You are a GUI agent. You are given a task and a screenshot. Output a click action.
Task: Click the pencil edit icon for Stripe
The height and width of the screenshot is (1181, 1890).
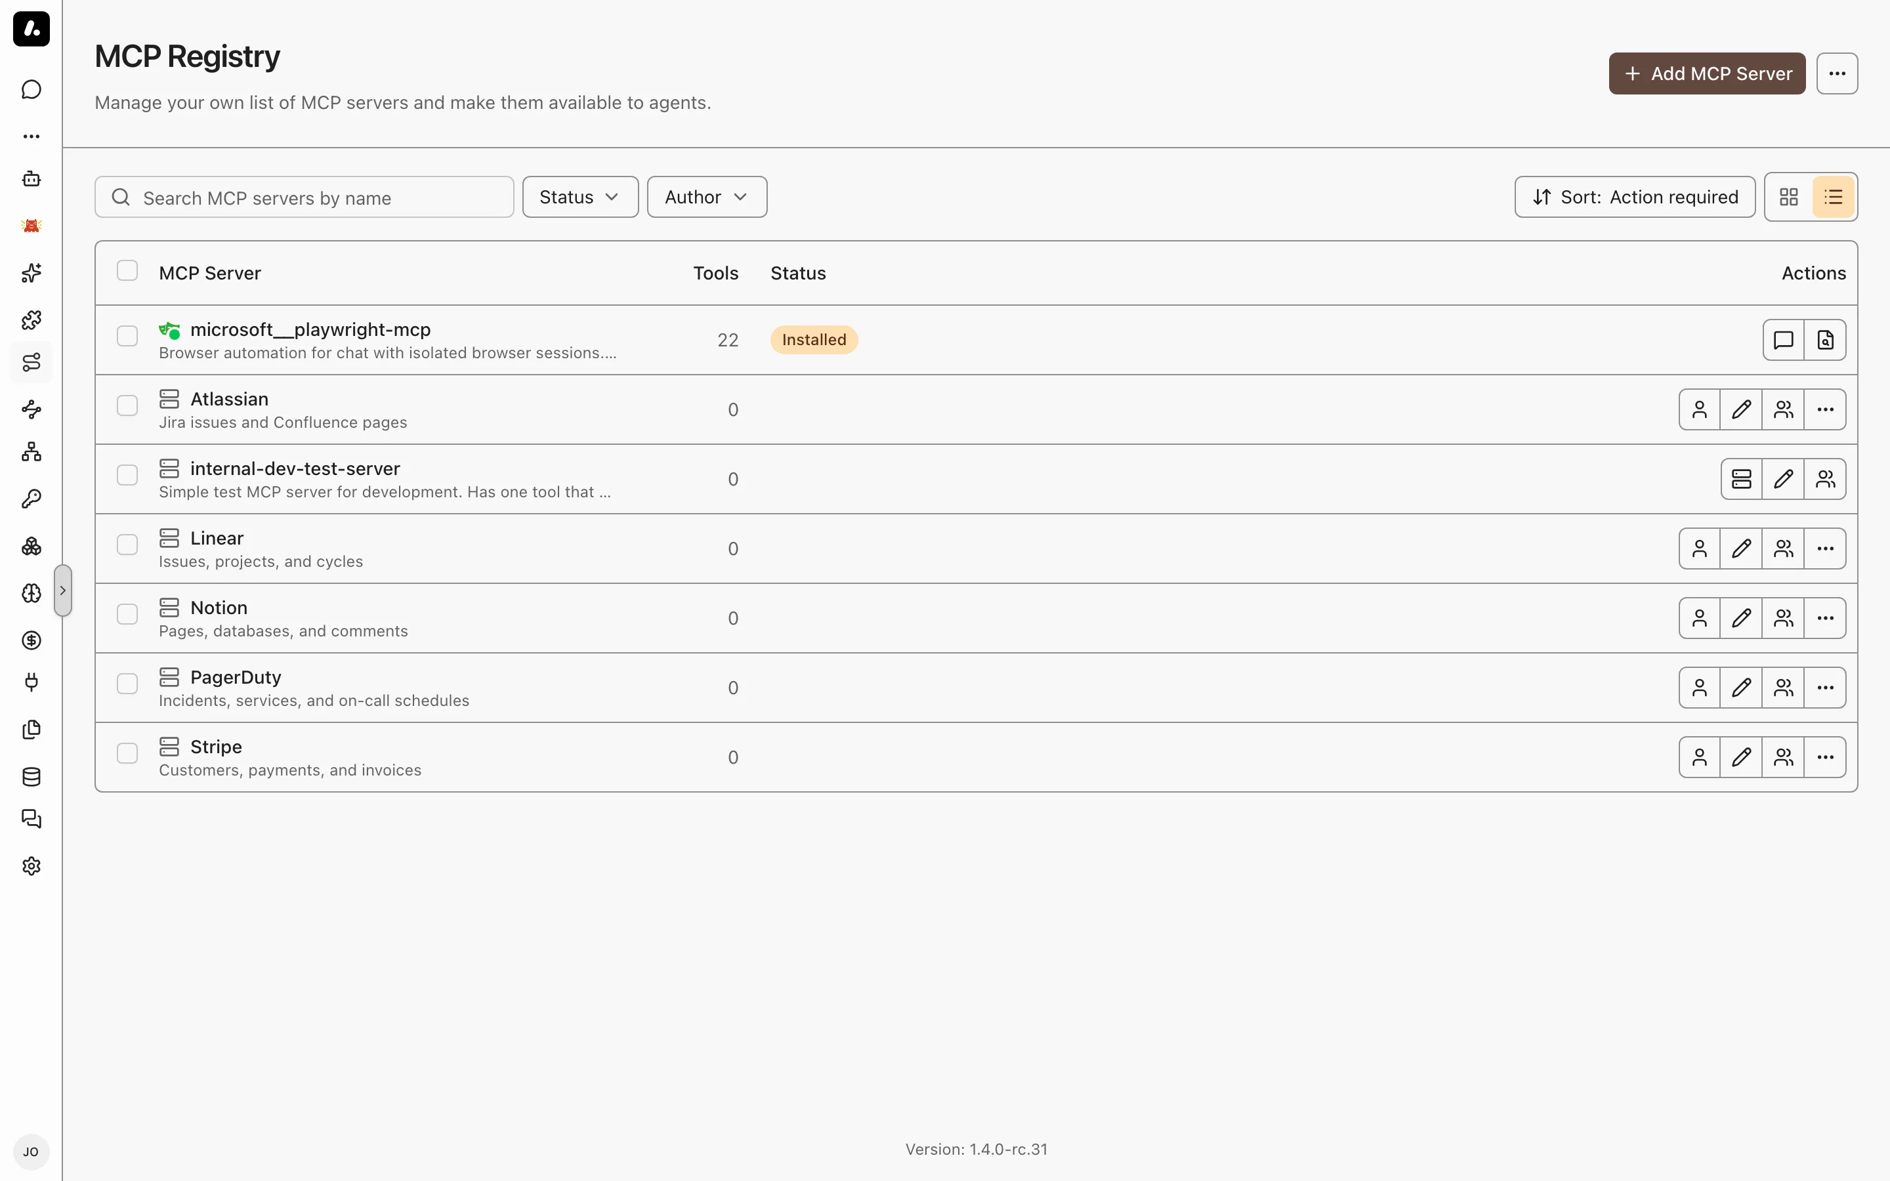point(1742,757)
